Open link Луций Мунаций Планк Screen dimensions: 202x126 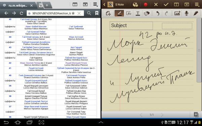coord(76,63)
